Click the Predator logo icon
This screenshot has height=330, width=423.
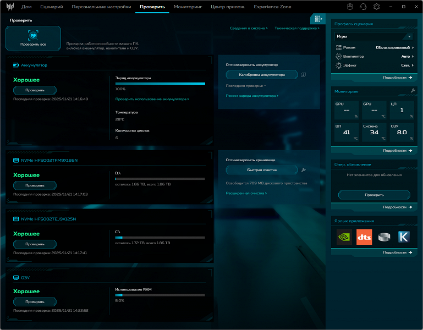point(10,7)
